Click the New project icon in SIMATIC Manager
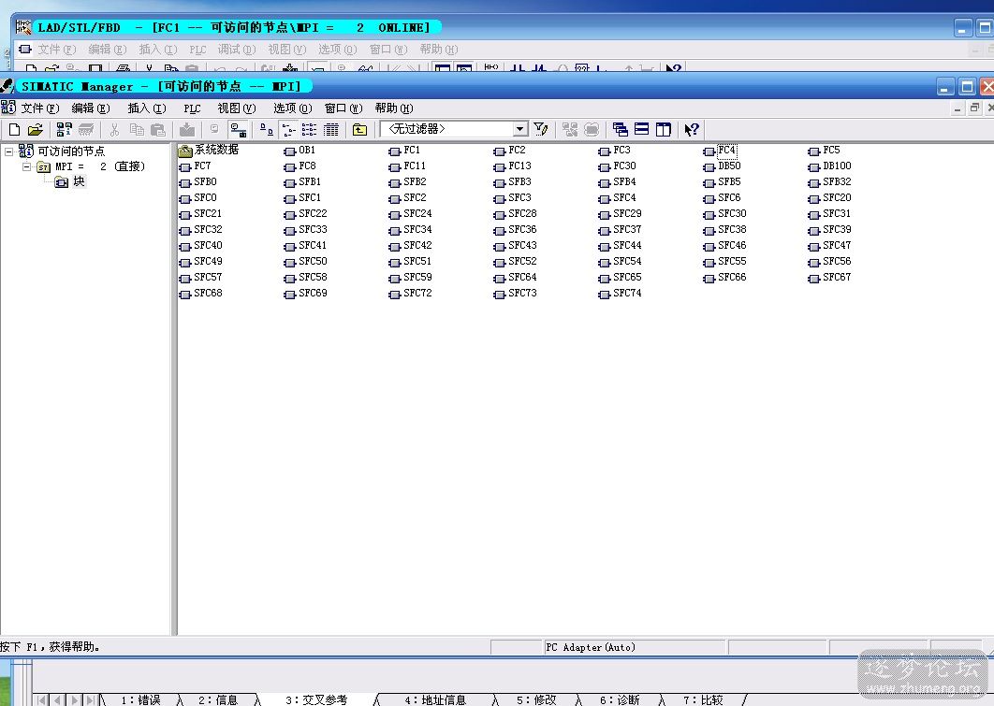 point(14,130)
